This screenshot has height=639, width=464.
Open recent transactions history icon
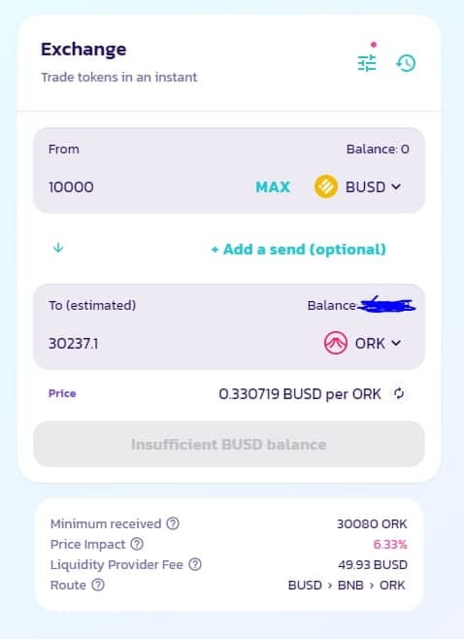pyautogui.click(x=406, y=63)
